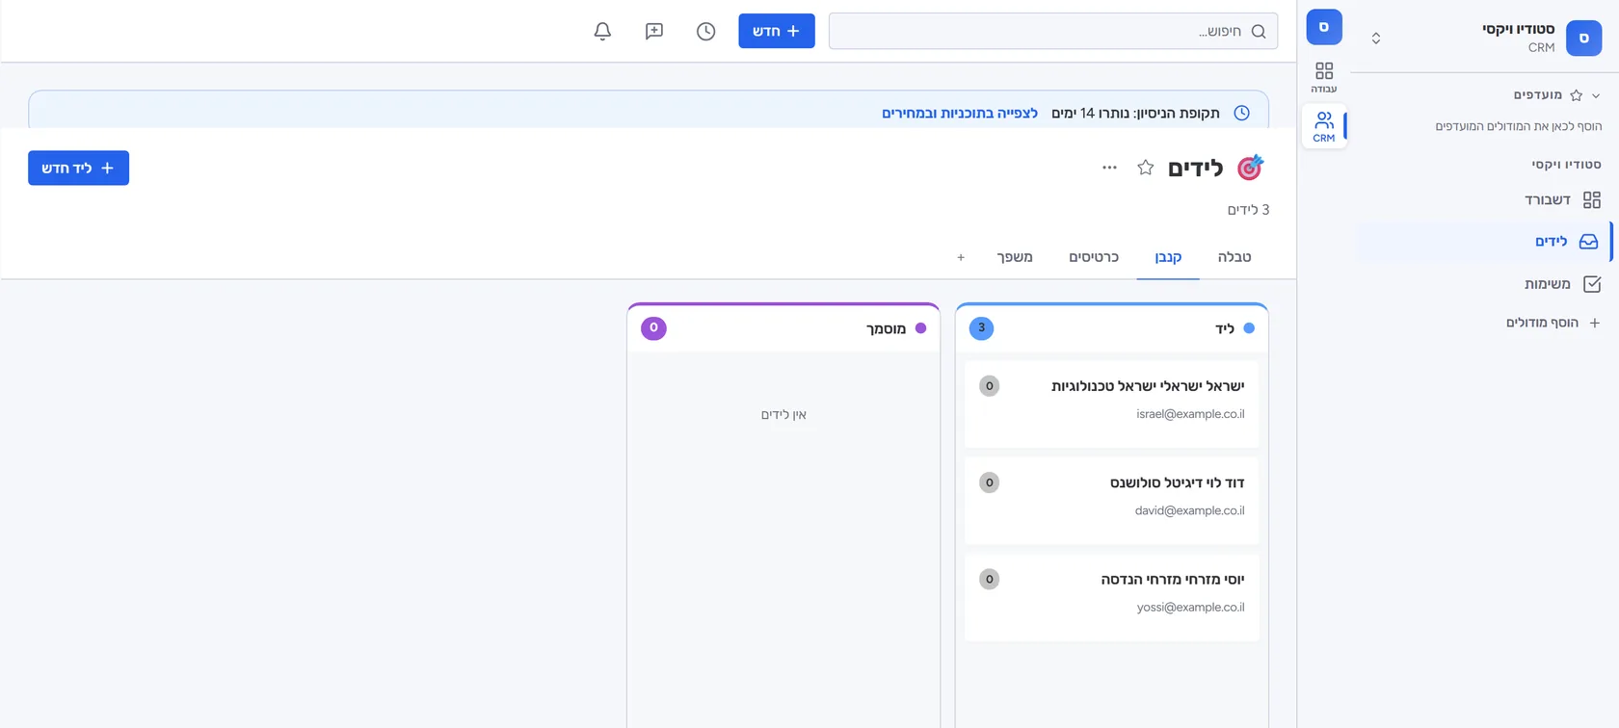Click the ליד חדש button
The image size is (1619, 728).
pyautogui.click(x=78, y=168)
